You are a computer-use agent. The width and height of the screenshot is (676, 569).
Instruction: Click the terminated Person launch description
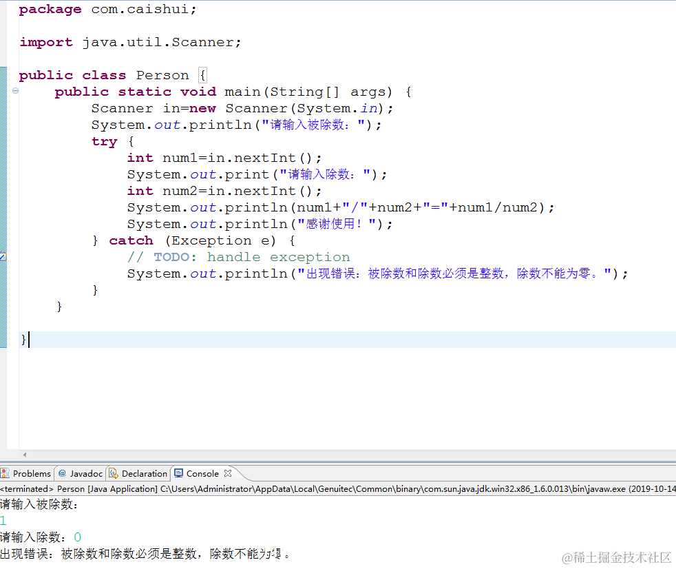(337, 489)
